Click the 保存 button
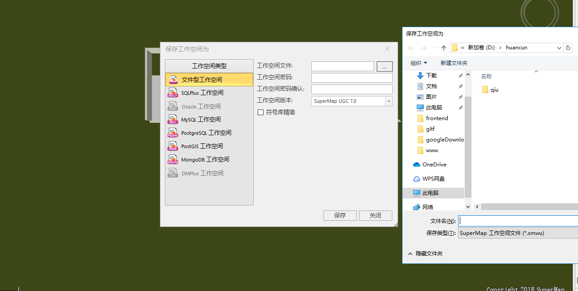The image size is (578, 291). click(340, 215)
